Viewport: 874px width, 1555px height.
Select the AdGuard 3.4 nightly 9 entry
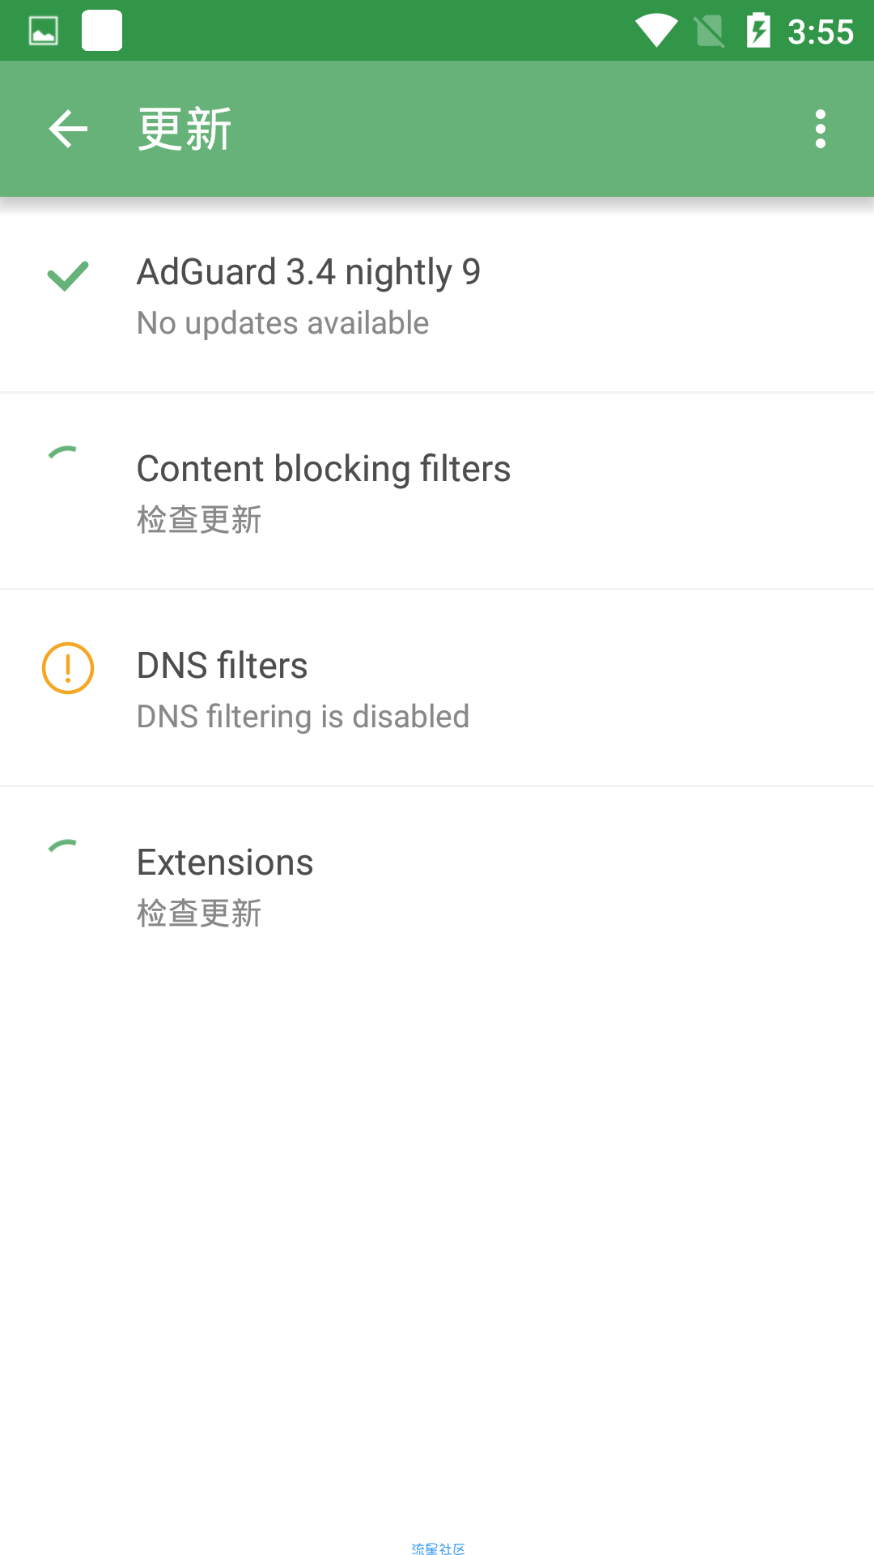pos(437,295)
